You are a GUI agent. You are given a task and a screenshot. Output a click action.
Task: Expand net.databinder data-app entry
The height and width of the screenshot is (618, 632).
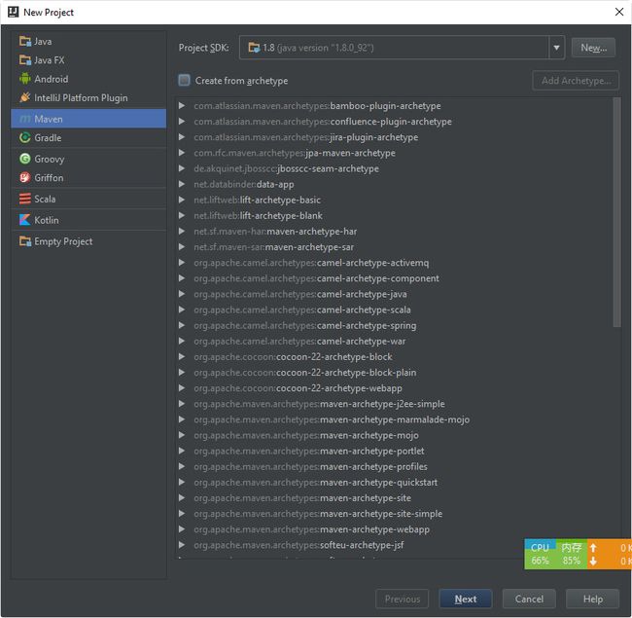click(182, 184)
